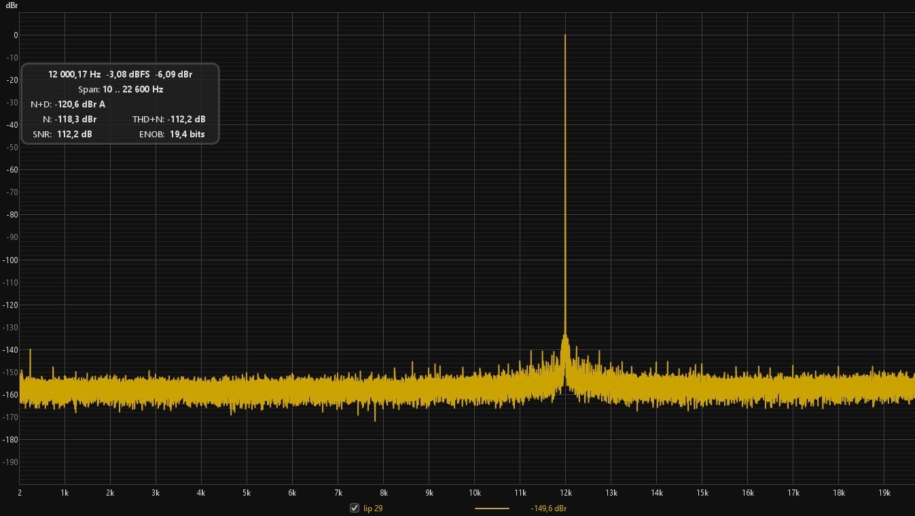The width and height of the screenshot is (915, 516).
Task: Click the tip of the 12 kHz peak
Action: point(565,35)
